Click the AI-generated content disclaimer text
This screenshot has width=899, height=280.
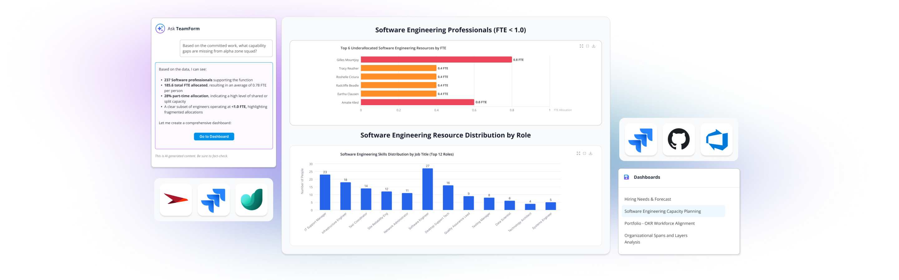191,156
